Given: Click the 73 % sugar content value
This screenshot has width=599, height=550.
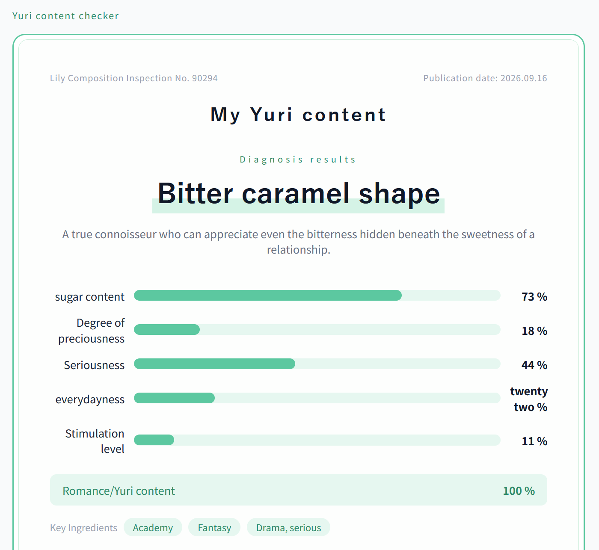Looking at the screenshot, I should coord(534,296).
